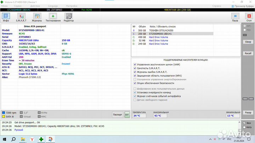This screenshot has width=255, height=143.
Task: Uncheck acoustic noise management (AAM) option
Action: point(135,65)
